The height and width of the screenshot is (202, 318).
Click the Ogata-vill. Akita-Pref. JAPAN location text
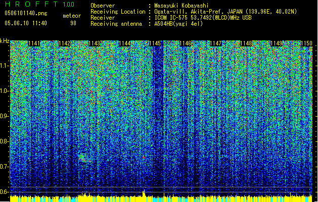[225, 12]
